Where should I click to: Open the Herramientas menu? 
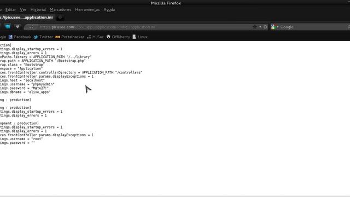click(87, 10)
